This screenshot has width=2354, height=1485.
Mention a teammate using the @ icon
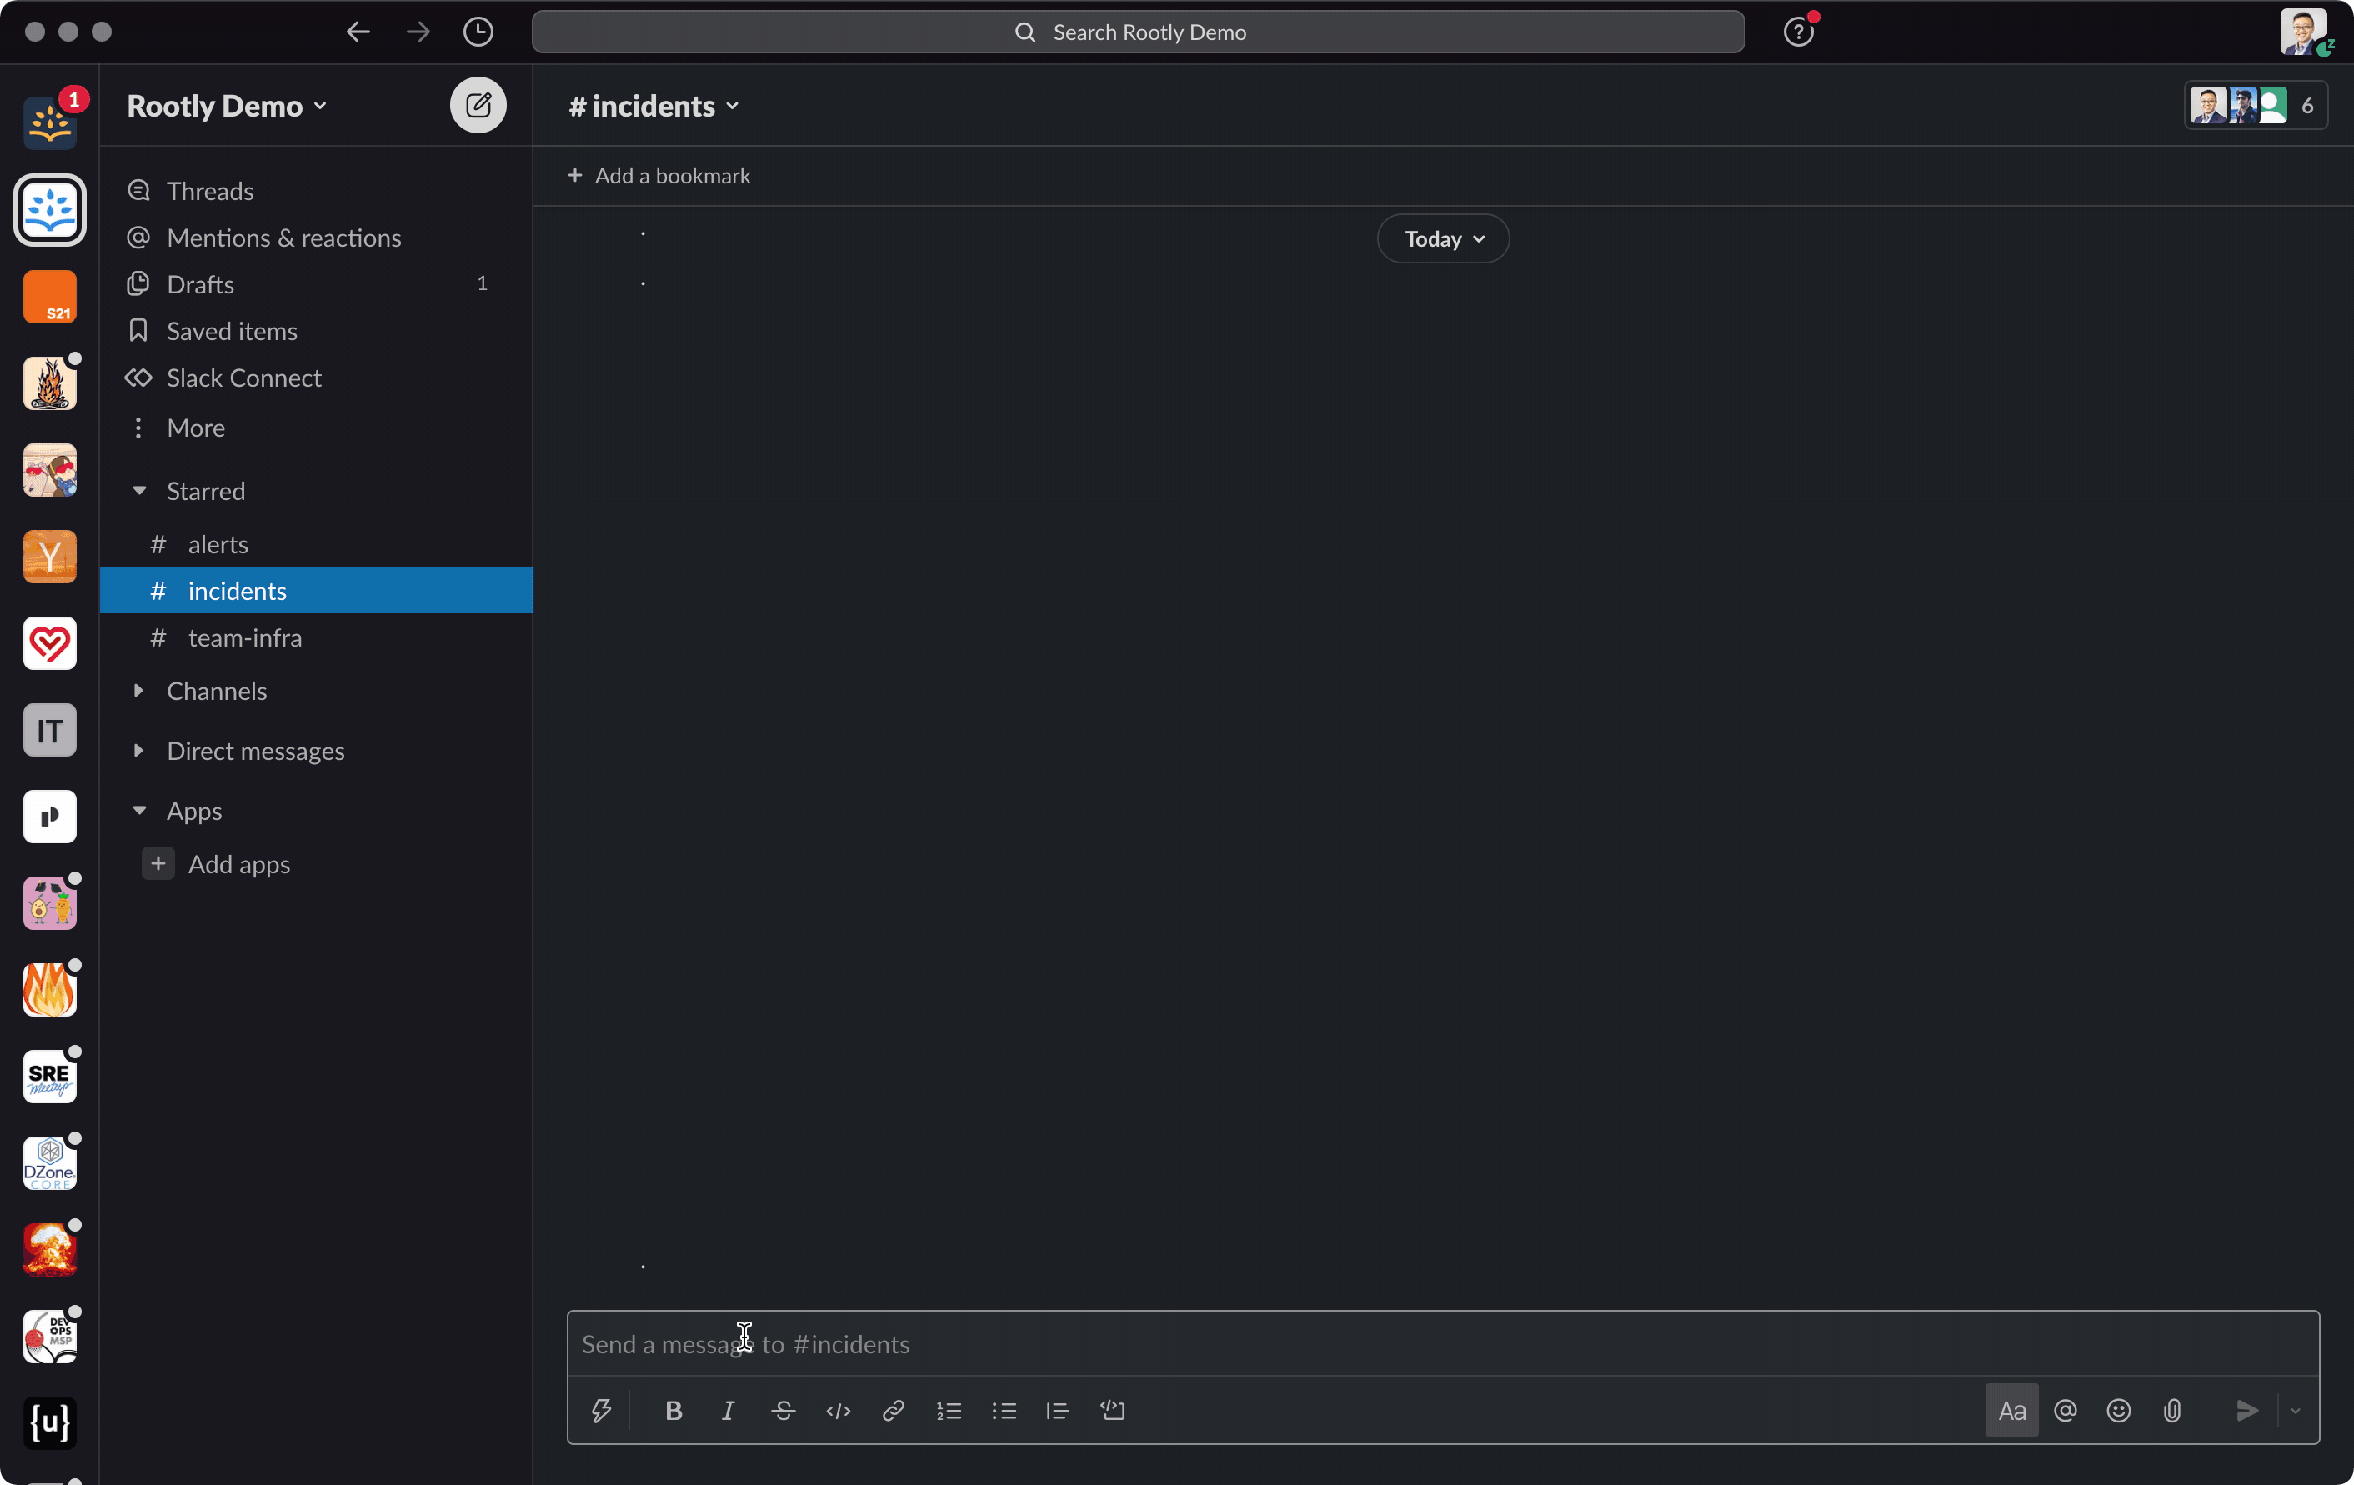[2065, 1411]
